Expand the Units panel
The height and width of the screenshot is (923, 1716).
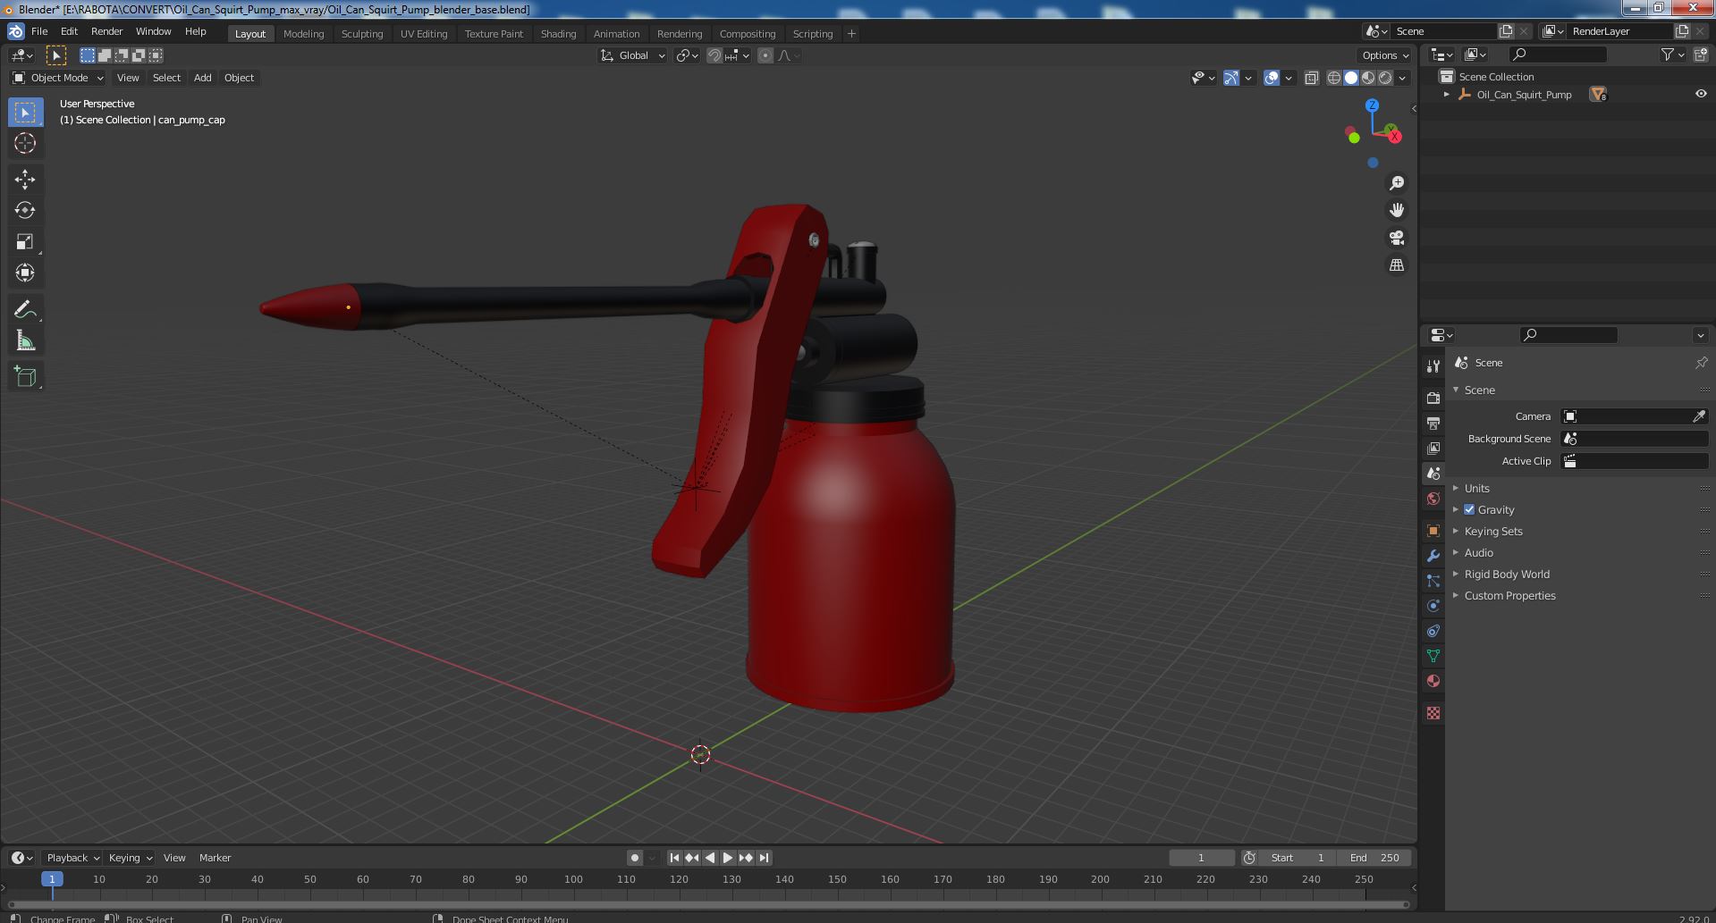[x=1476, y=488]
